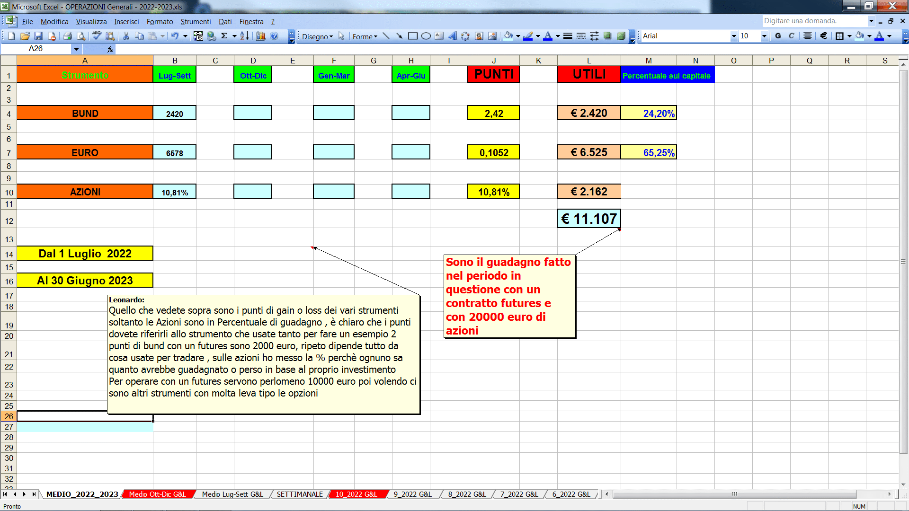Insert a hyperlink with the globe-link icon
The height and width of the screenshot is (511, 909).
point(212,36)
